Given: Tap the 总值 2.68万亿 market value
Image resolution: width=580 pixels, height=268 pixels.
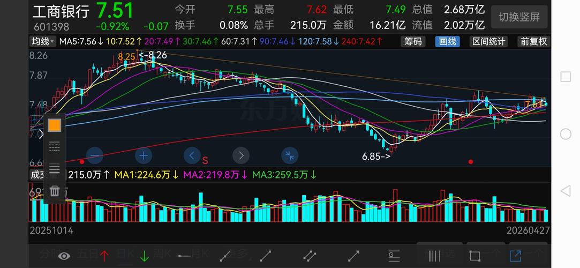Looking at the screenshot, I should coord(448,9).
